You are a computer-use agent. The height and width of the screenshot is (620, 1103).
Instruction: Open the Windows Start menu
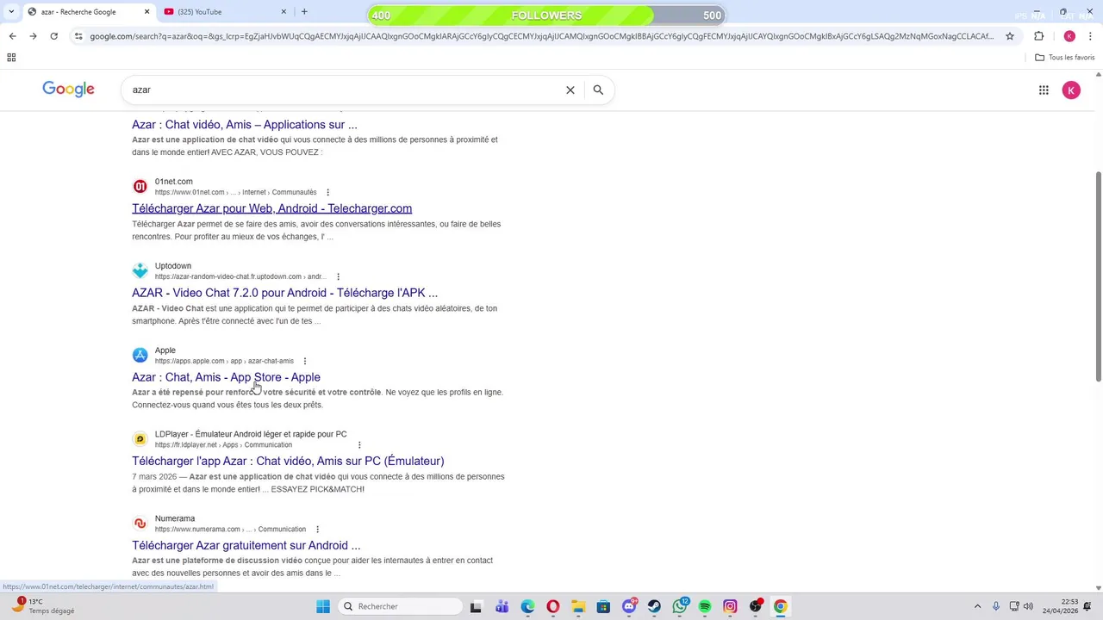tap(323, 606)
